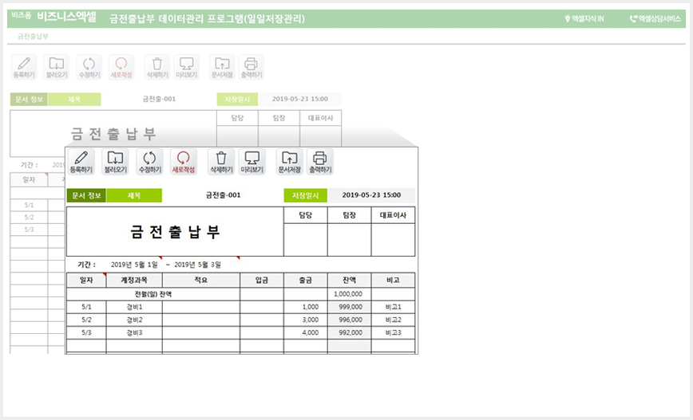
Task: Click the 일자 column header
Action: coord(86,281)
